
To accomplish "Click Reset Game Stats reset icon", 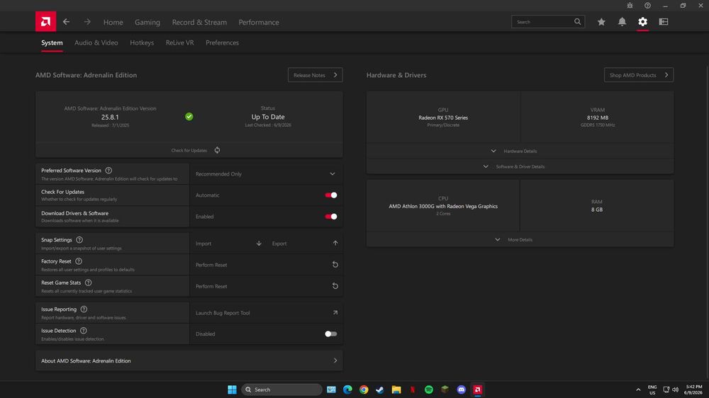I will click(x=335, y=285).
